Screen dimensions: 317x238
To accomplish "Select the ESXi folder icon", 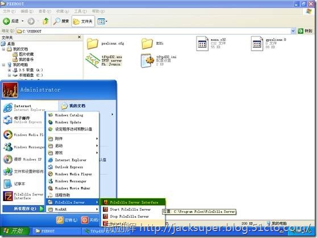I will tap(147, 44).
